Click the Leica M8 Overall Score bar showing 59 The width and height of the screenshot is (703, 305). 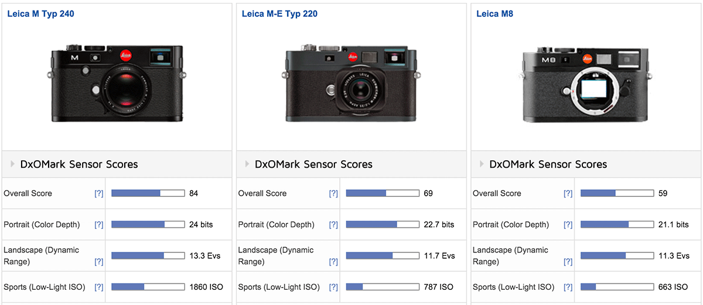(617, 193)
